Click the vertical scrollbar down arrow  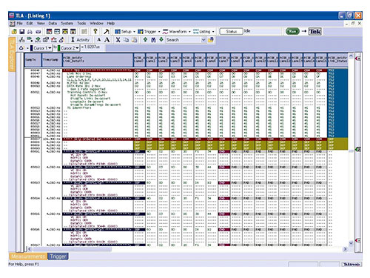(x=351, y=243)
